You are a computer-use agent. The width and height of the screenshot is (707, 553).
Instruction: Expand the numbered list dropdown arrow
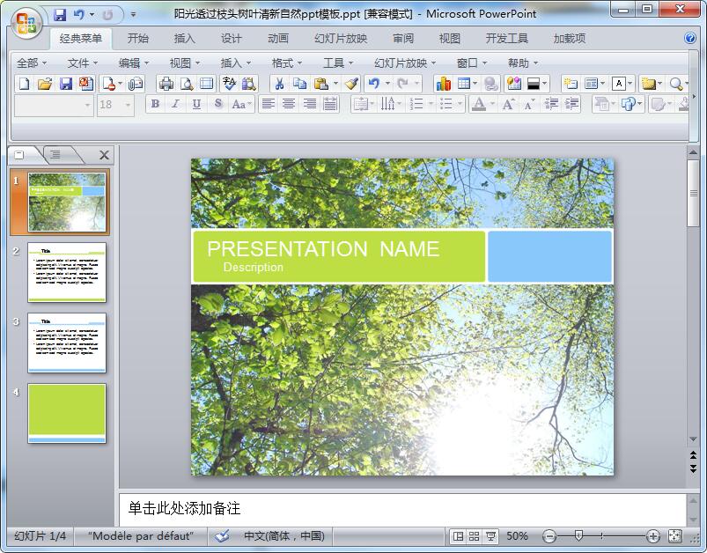click(x=431, y=104)
